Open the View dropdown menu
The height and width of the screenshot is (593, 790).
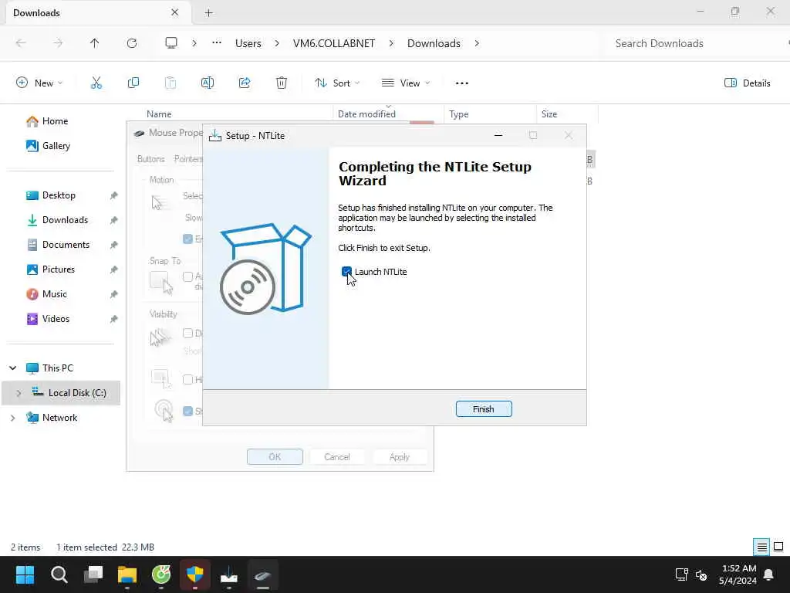coord(406,83)
